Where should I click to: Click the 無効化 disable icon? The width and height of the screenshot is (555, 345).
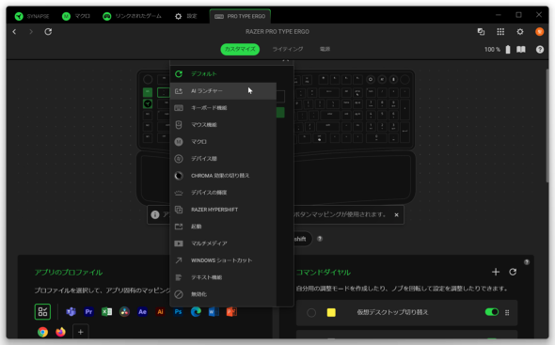179,294
